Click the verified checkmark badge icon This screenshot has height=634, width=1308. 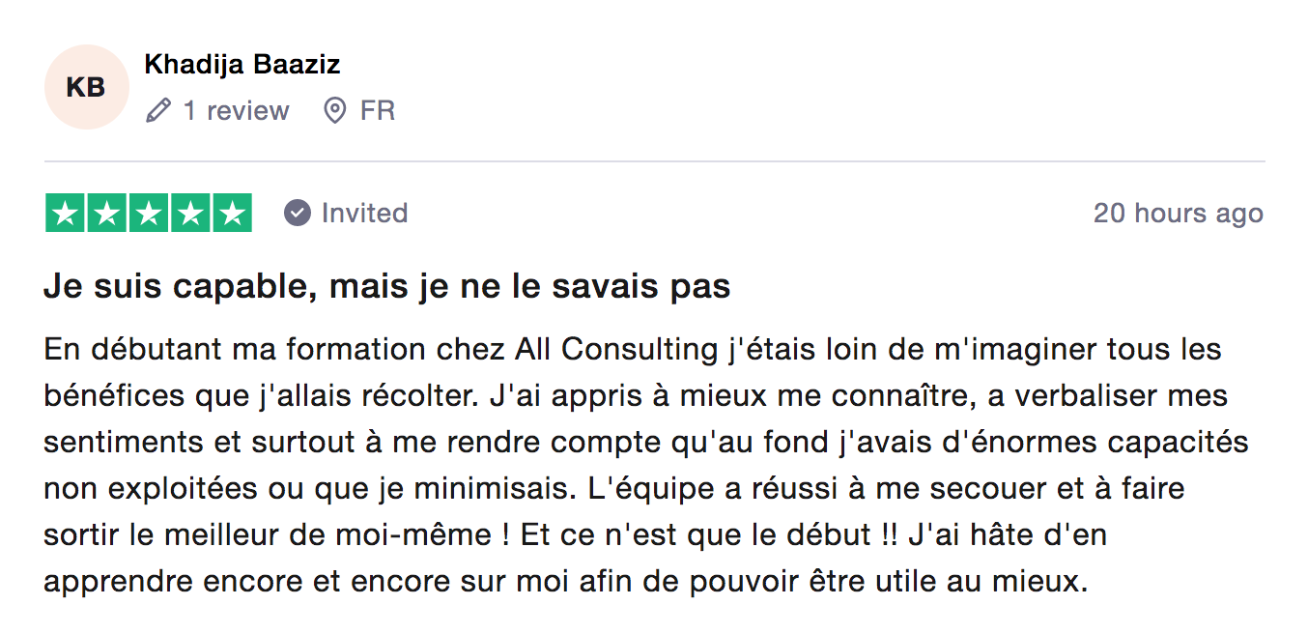(298, 213)
